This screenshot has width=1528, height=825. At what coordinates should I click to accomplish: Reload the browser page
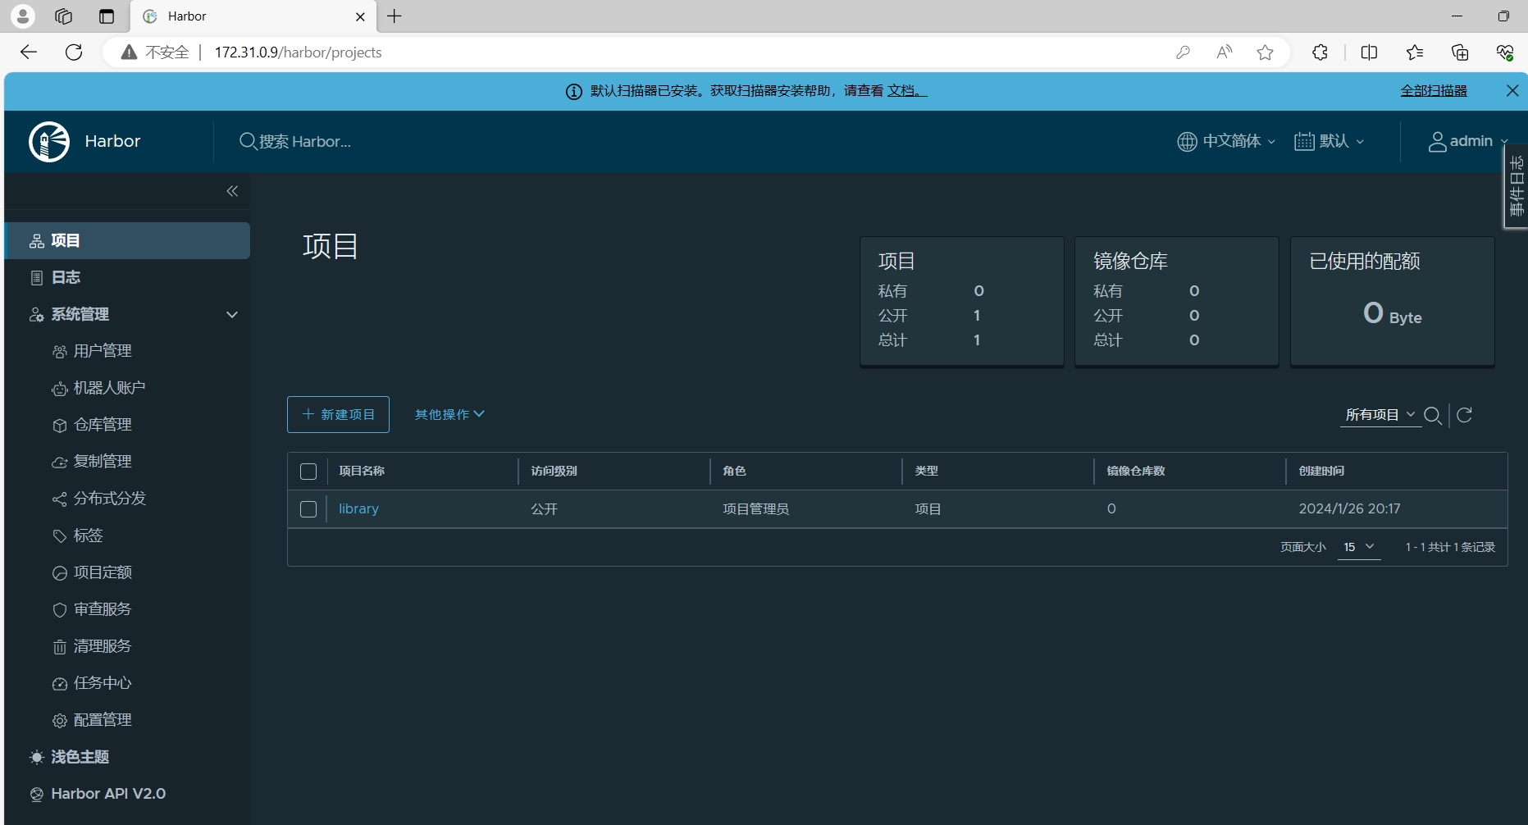(x=74, y=52)
